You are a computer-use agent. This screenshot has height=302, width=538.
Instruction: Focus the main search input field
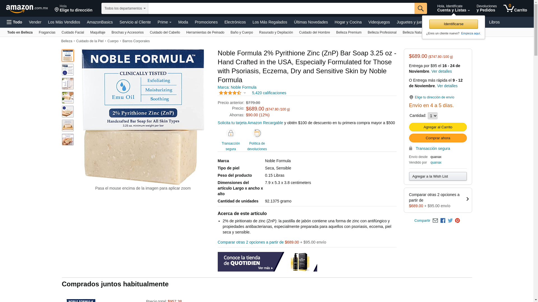point(281,8)
